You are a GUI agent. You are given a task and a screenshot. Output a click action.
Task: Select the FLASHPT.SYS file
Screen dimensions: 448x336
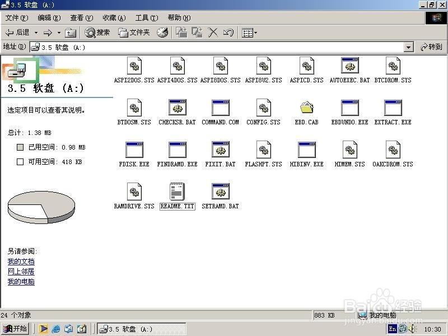click(x=263, y=150)
